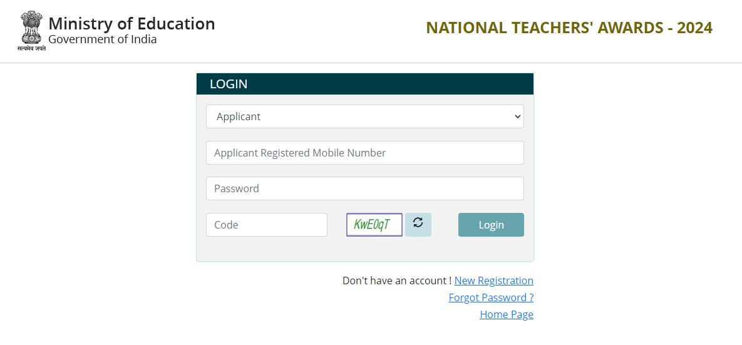
Task: Go to the Home Page link
Action: [x=507, y=314]
